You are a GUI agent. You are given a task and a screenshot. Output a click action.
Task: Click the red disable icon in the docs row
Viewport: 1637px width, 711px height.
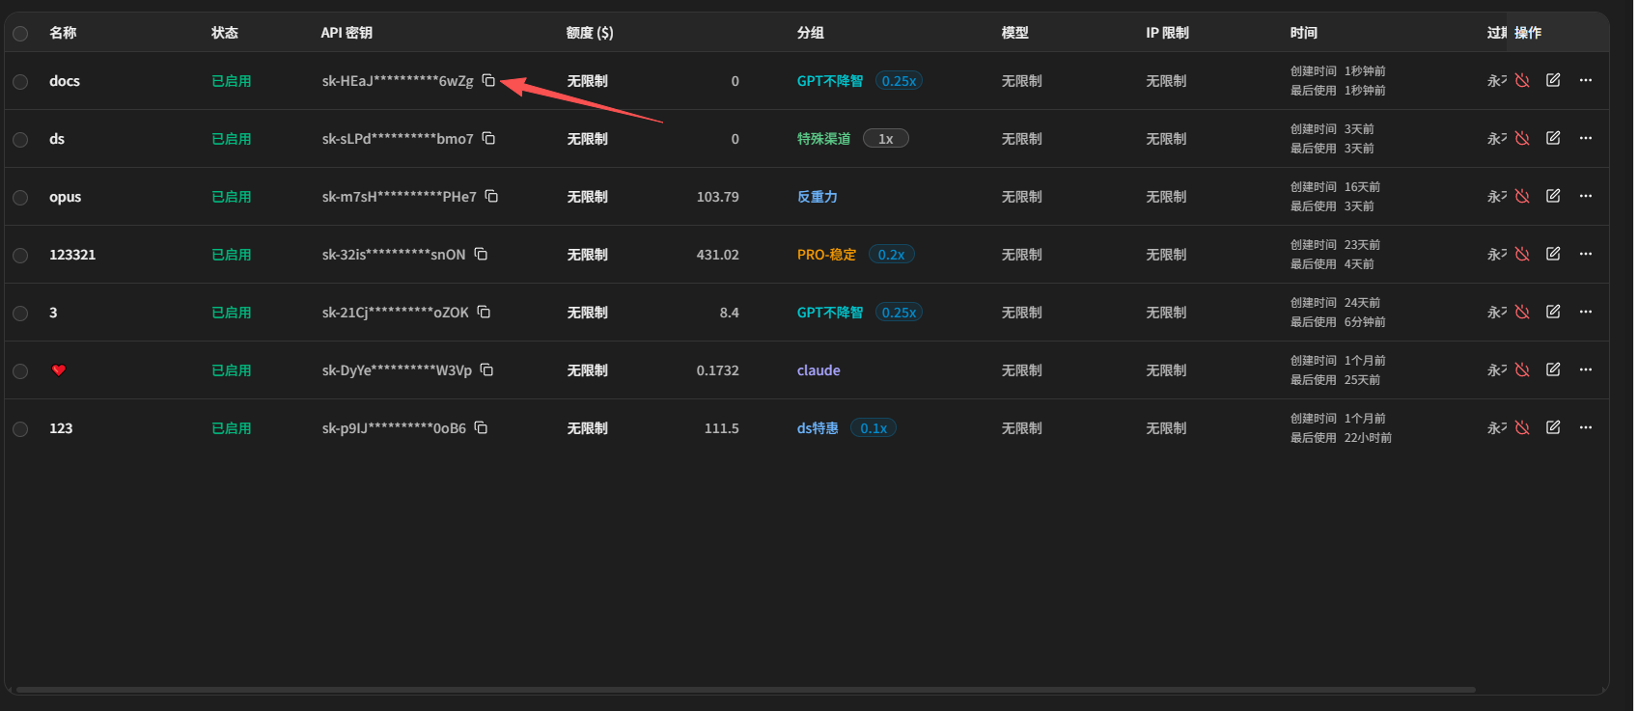1522,80
